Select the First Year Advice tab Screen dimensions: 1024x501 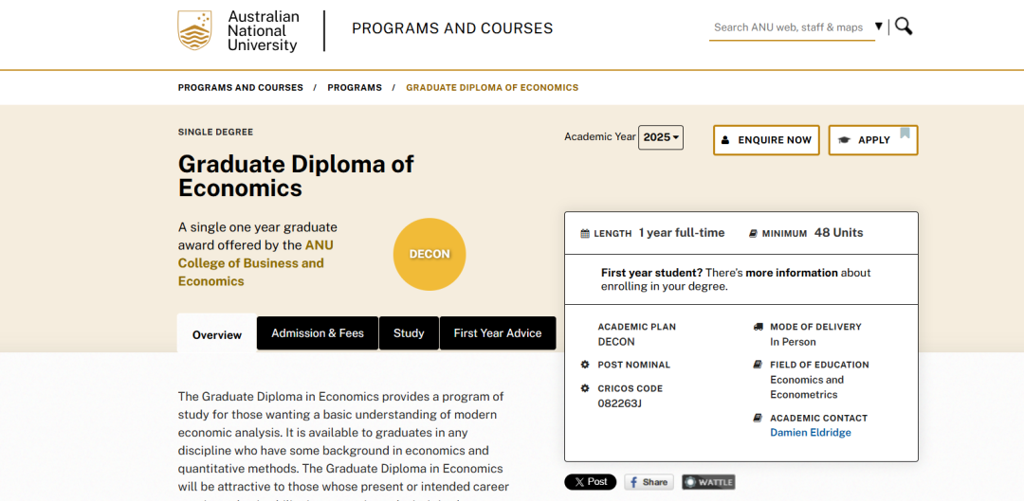498,333
